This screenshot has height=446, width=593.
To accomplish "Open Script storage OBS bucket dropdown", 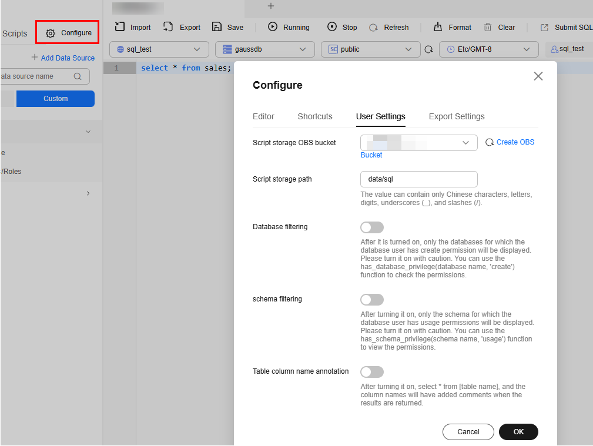I will pyautogui.click(x=418, y=143).
